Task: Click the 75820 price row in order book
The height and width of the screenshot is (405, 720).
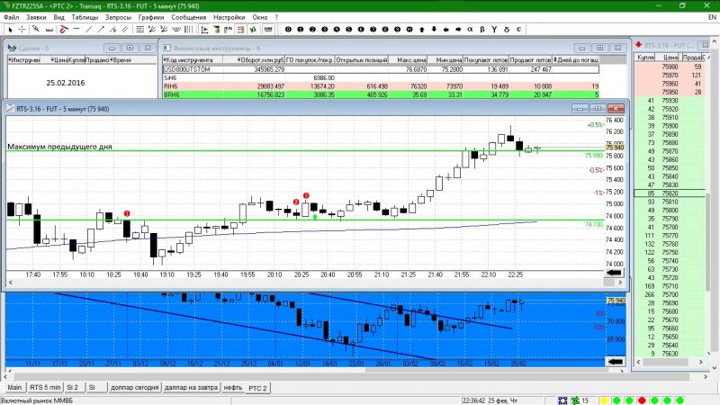Action: click(670, 193)
